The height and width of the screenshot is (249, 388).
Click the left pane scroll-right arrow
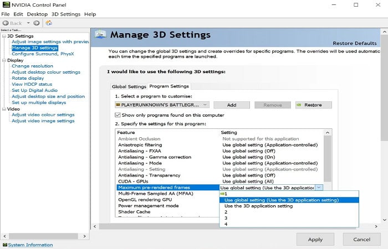click(85, 236)
